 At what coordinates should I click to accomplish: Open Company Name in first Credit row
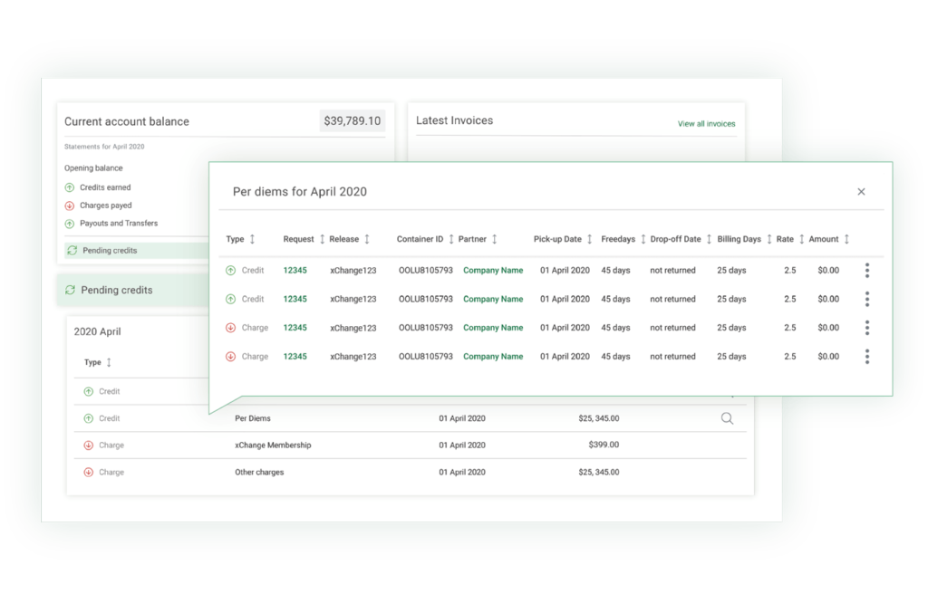(x=493, y=270)
